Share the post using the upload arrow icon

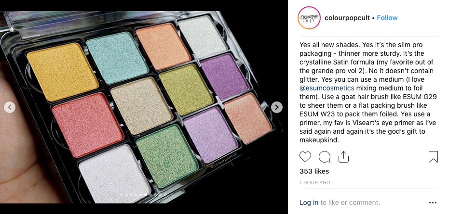[343, 157]
